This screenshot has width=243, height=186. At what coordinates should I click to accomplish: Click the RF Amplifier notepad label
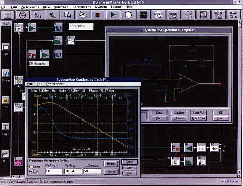point(81,26)
